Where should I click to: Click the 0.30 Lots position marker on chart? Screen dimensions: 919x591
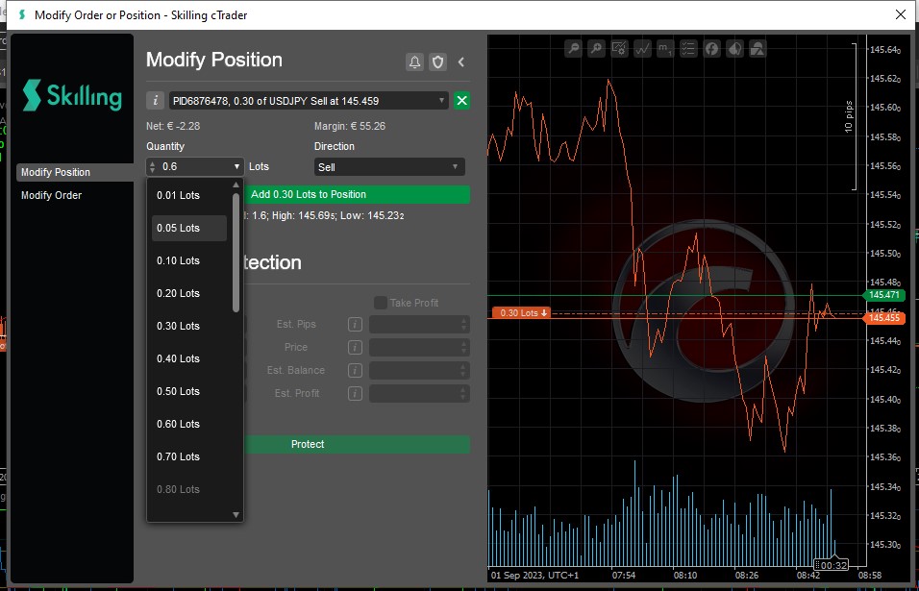(x=522, y=313)
